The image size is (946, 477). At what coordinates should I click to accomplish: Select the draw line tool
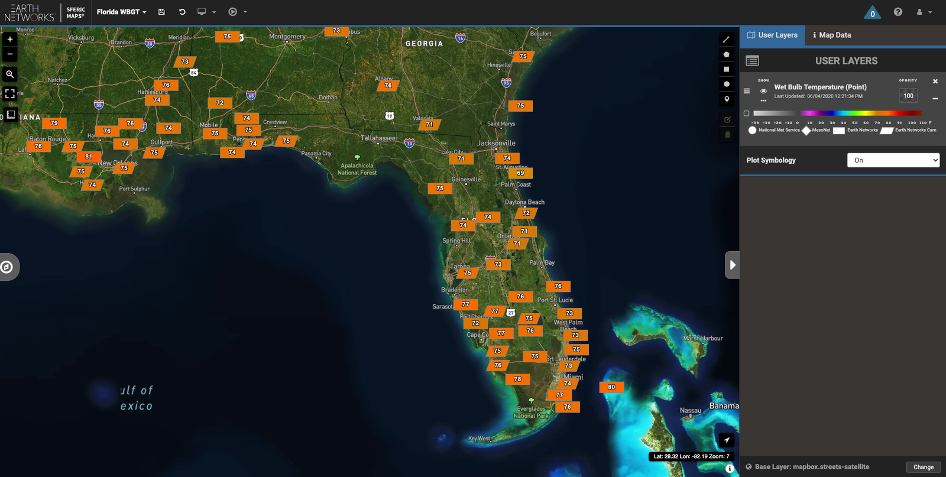727,40
